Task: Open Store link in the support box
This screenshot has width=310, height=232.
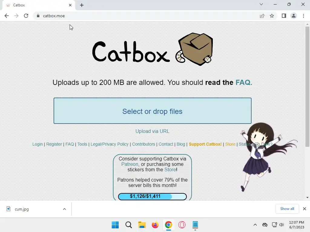Action: [x=170, y=170]
